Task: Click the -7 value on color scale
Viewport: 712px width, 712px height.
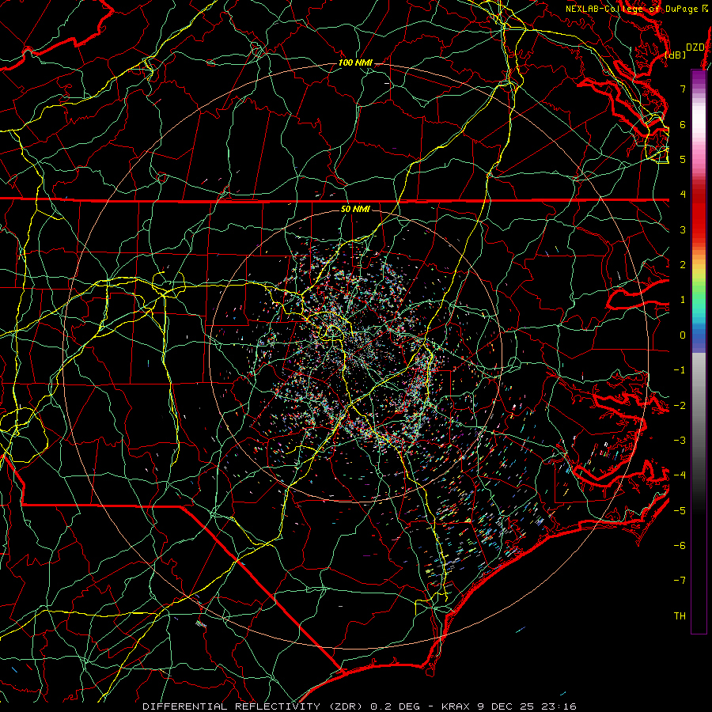Action: coord(680,581)
